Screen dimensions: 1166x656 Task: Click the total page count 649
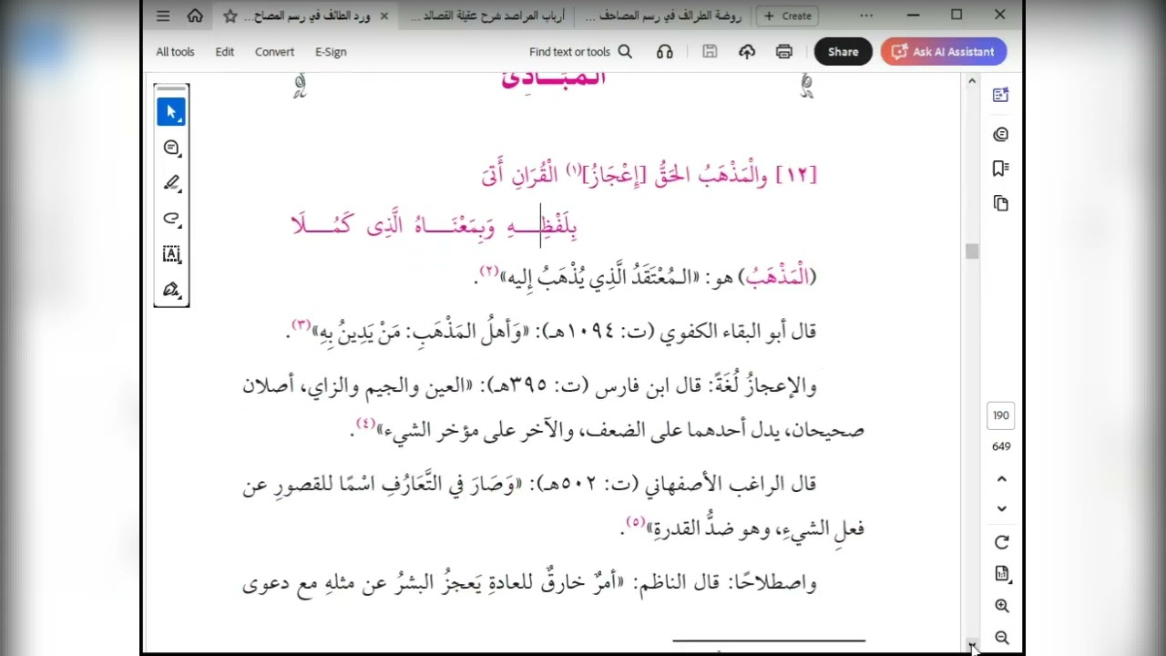[1001, 446]
